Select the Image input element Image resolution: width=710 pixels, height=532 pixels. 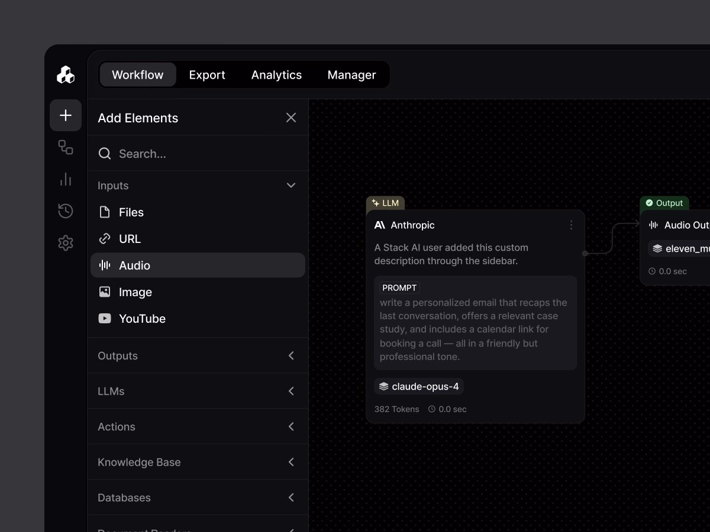[x=198, y=292]
